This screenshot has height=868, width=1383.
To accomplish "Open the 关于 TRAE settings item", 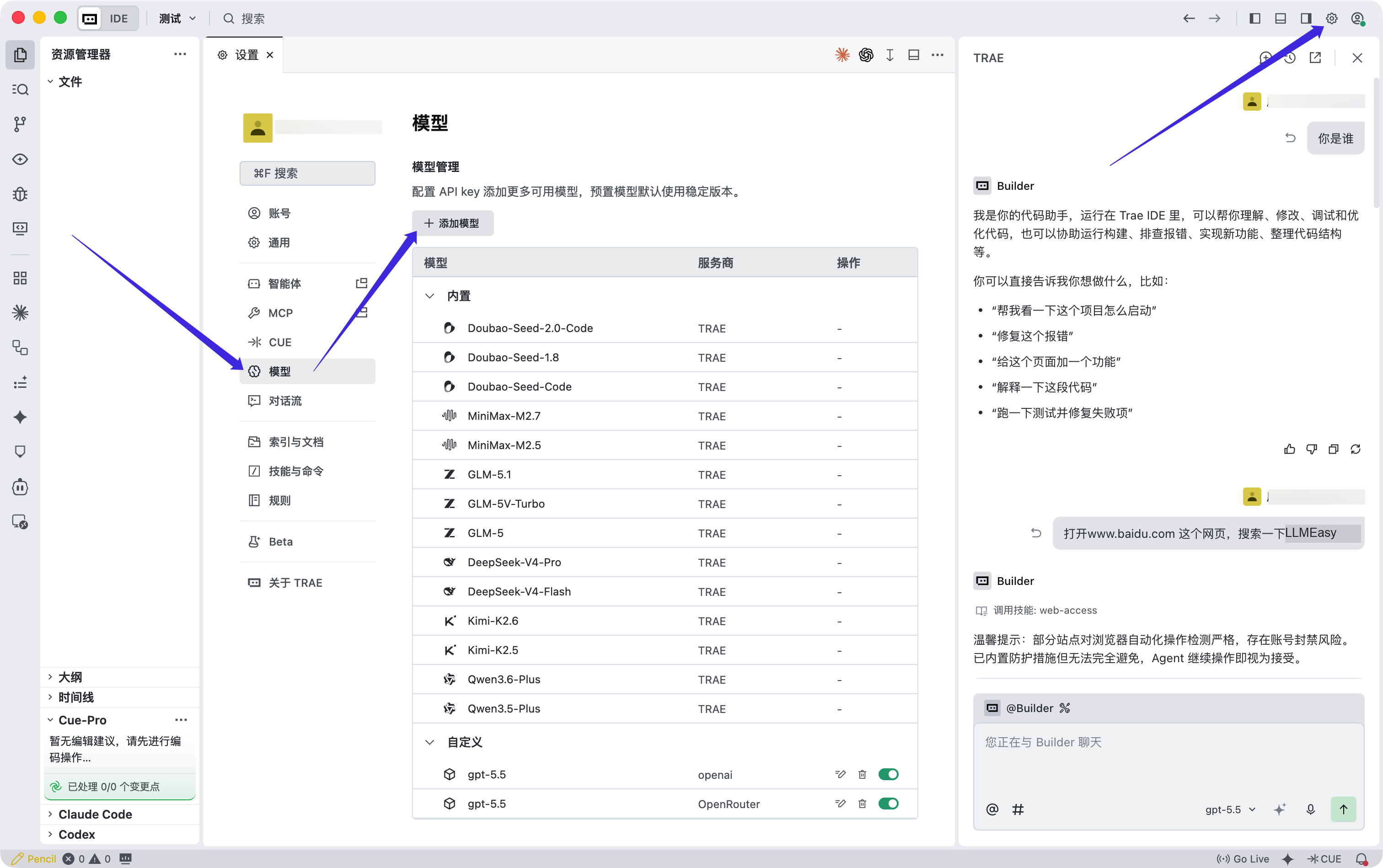I will point(307,583).
